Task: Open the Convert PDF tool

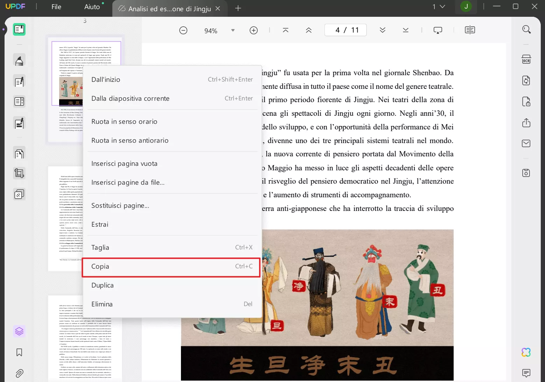Action: pyautogui.click(x=526, y=80)
